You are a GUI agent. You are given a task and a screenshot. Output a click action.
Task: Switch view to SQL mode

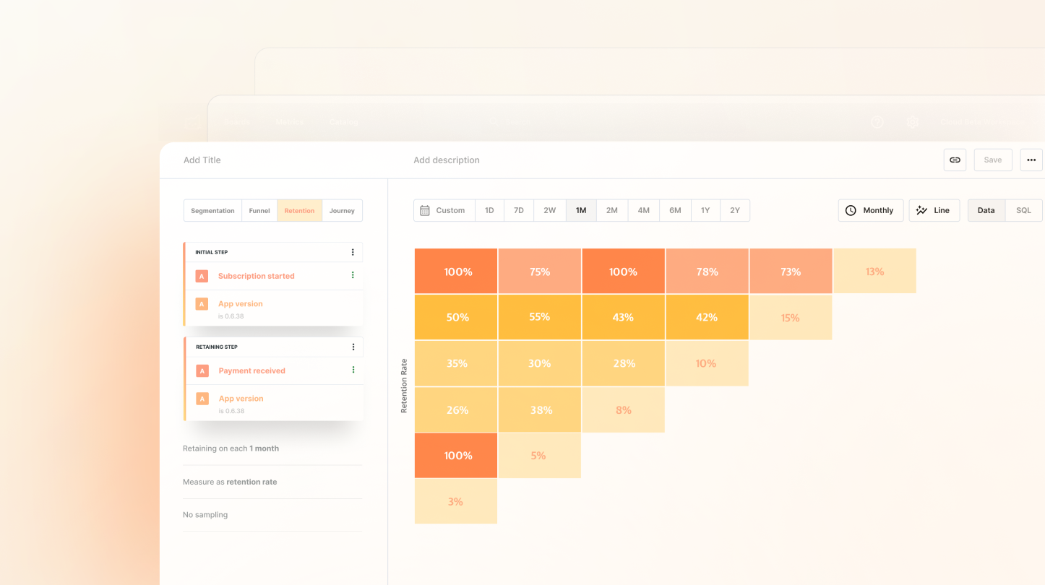click(x=1023, y=210)
